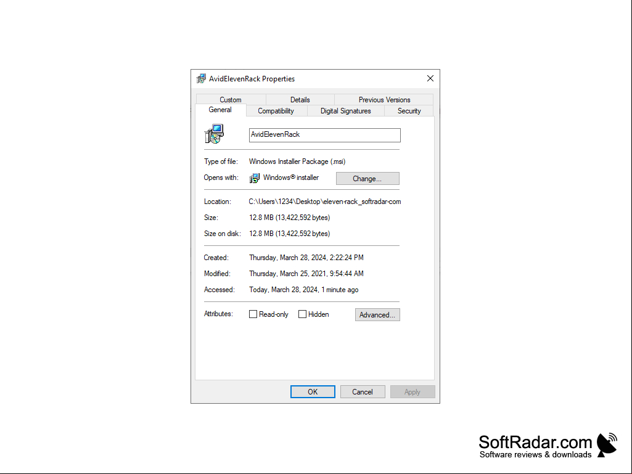The height and width of the screenshot is (474, 632).
Task: Switch to the Custom tab
Action: pos(231,100)
